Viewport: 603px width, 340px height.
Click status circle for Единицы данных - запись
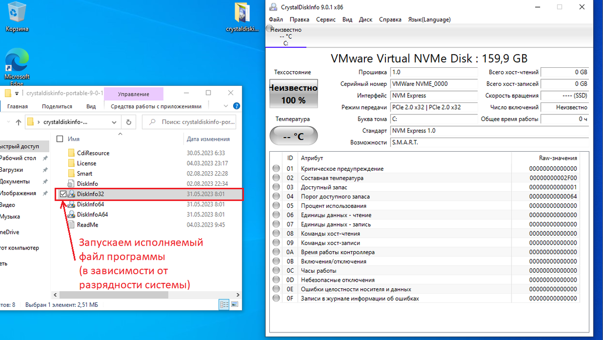pos(276,224)
